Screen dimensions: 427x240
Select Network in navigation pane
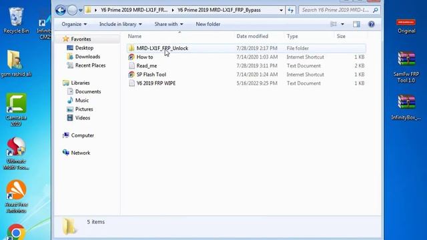[80, 153]
